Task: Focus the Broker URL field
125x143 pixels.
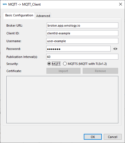Action: point(82,25)
